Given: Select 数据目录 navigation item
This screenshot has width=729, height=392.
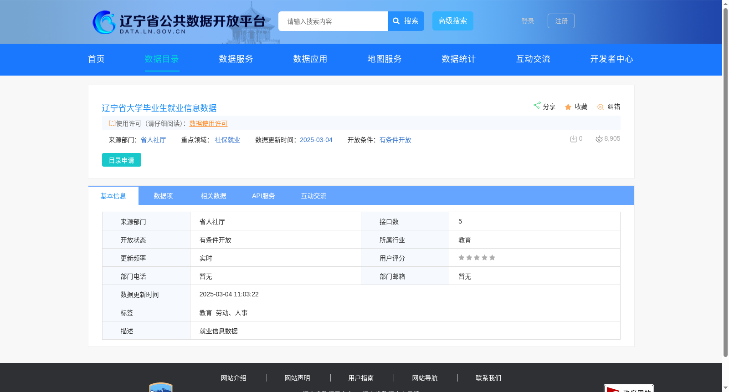Looking at the screenshot, I should click(x=162, y=59).
